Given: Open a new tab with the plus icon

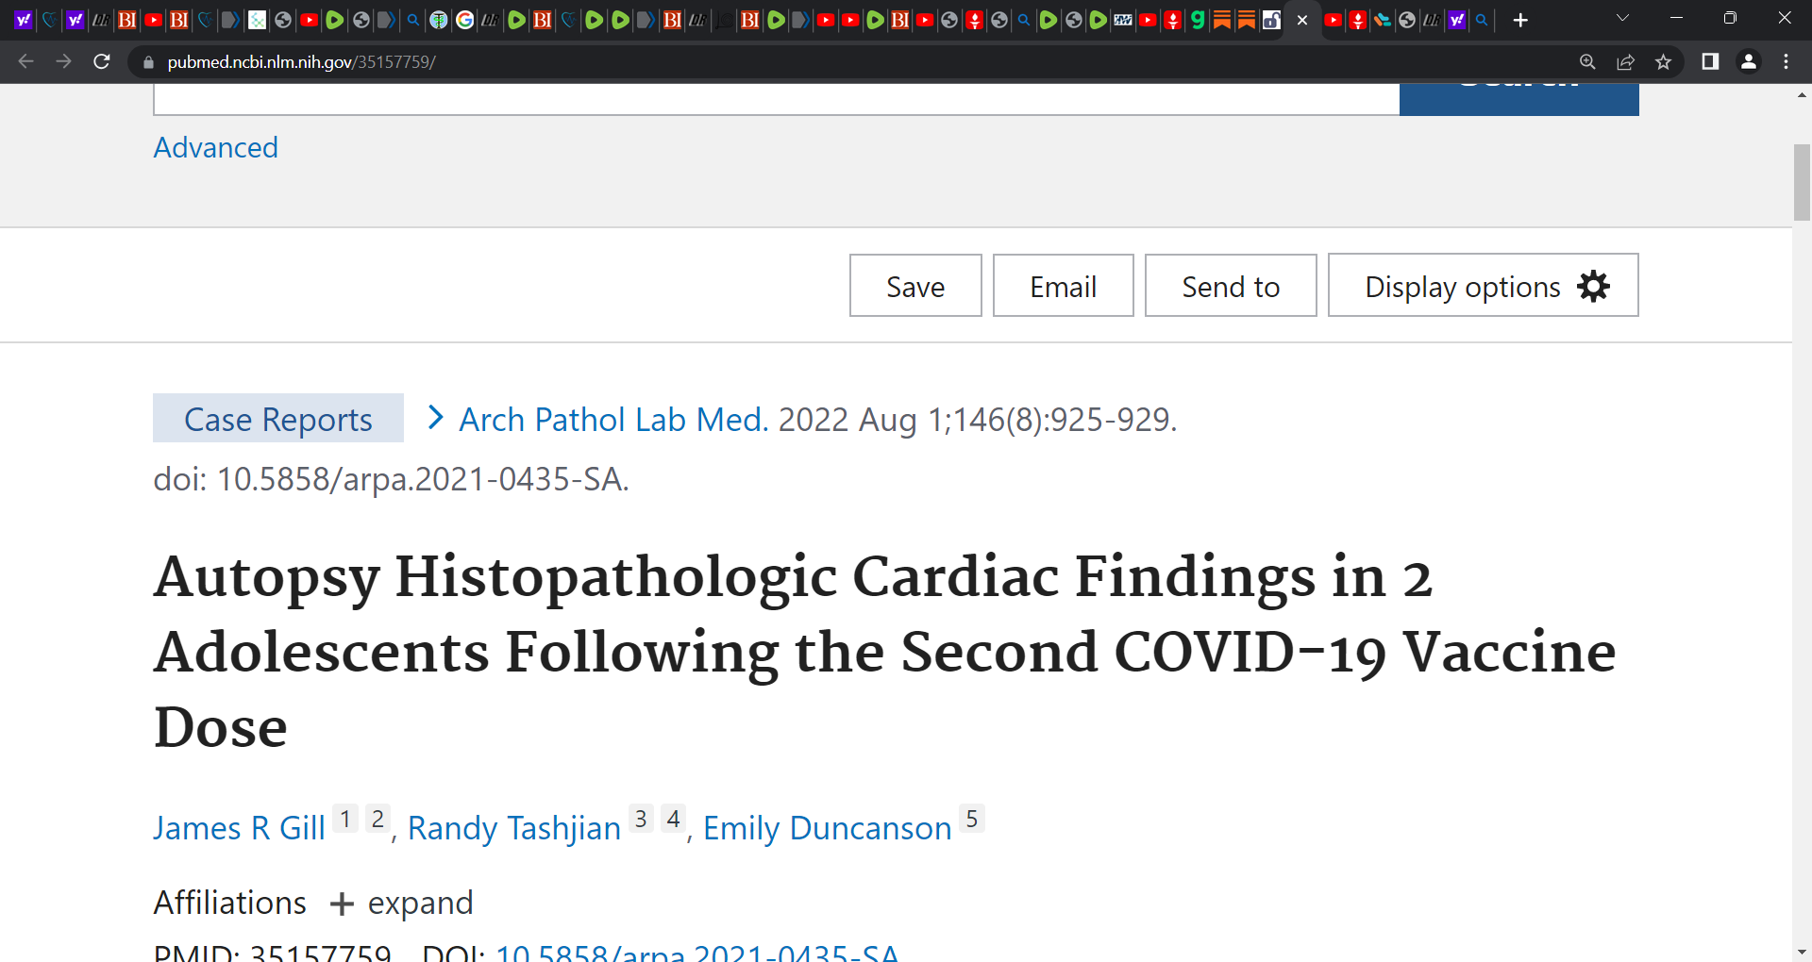Looking at the screenshot, I should click(1520, 20).
